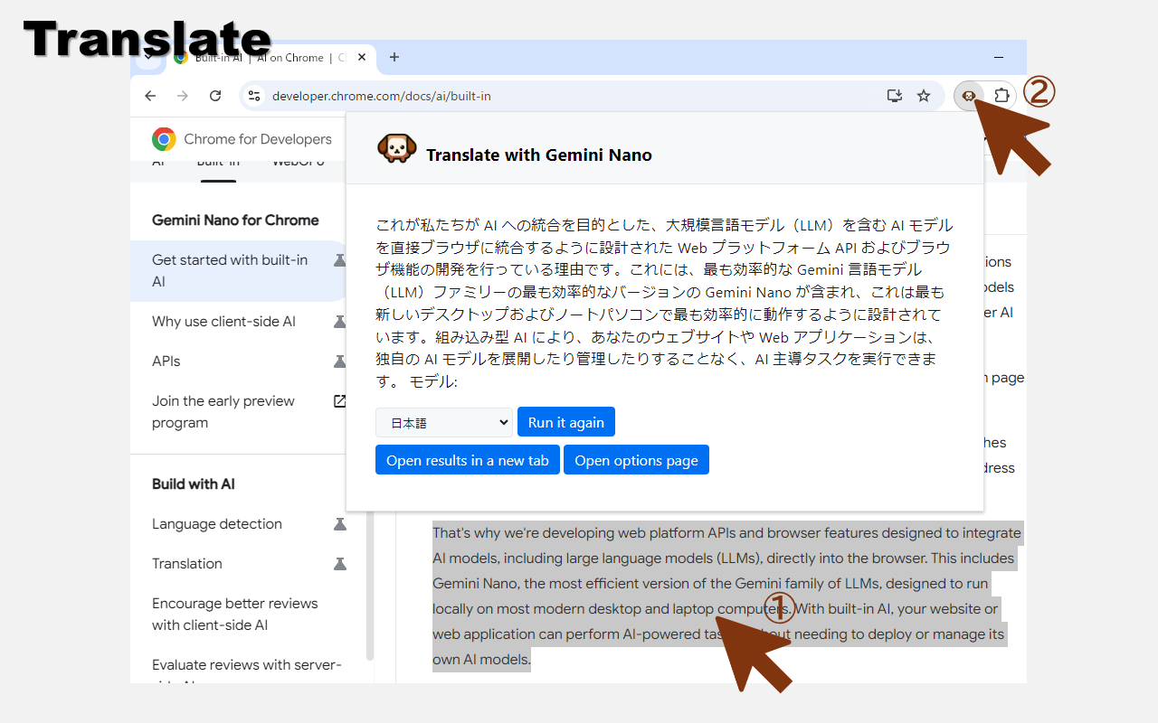Click the Run it again button
Viewport: 1158px width, 723px height.
click(x=566, y=422)
